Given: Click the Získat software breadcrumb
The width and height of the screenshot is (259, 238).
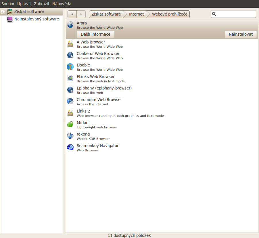Looking at the screenshot, I should pyautogui.click(x=106, y=14).
